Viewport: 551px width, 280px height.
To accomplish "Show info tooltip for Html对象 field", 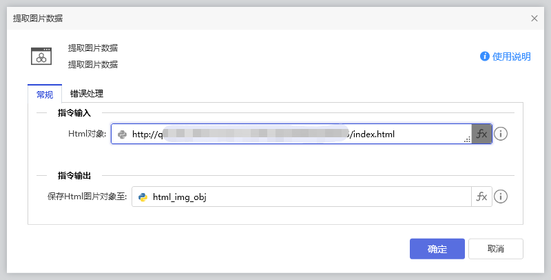I will (x=501, y=134).
